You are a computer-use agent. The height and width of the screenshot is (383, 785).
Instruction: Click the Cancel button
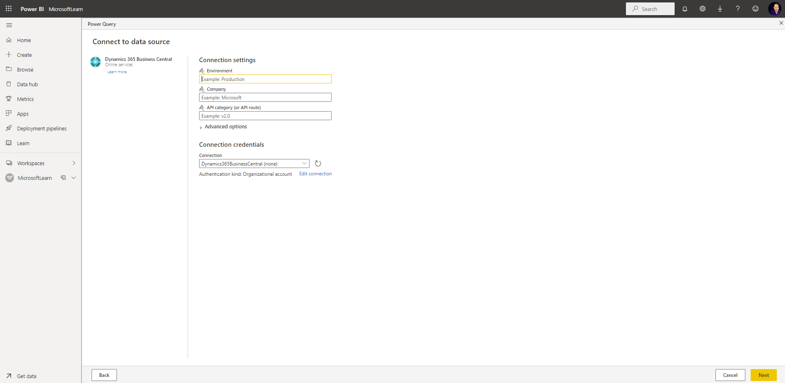(730, 375)
